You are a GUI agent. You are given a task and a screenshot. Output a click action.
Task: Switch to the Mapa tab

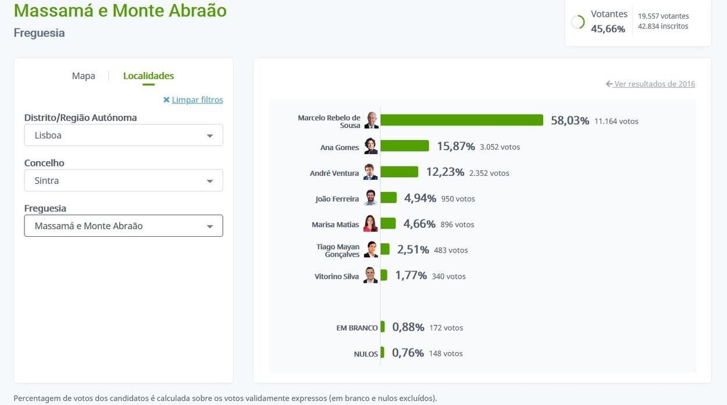83,76
